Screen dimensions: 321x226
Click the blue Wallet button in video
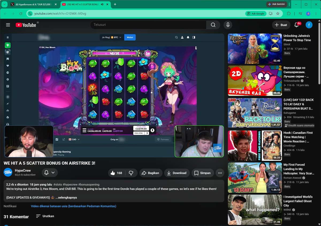[130, 37]
